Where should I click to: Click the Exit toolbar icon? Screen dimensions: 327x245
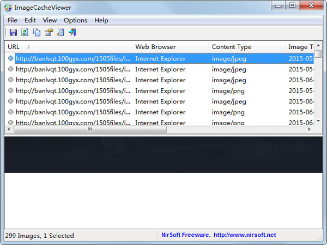[72, 33]
